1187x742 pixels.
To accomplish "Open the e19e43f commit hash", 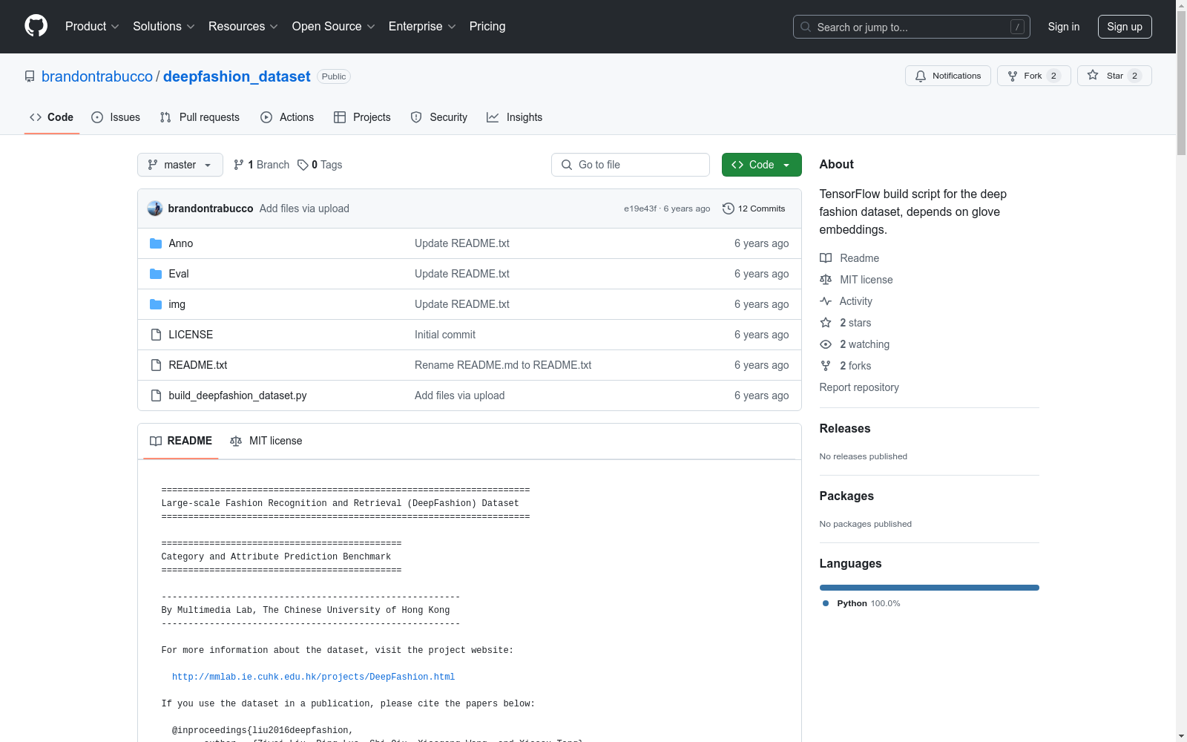I will pyautogui.click(x=640, y=209).
